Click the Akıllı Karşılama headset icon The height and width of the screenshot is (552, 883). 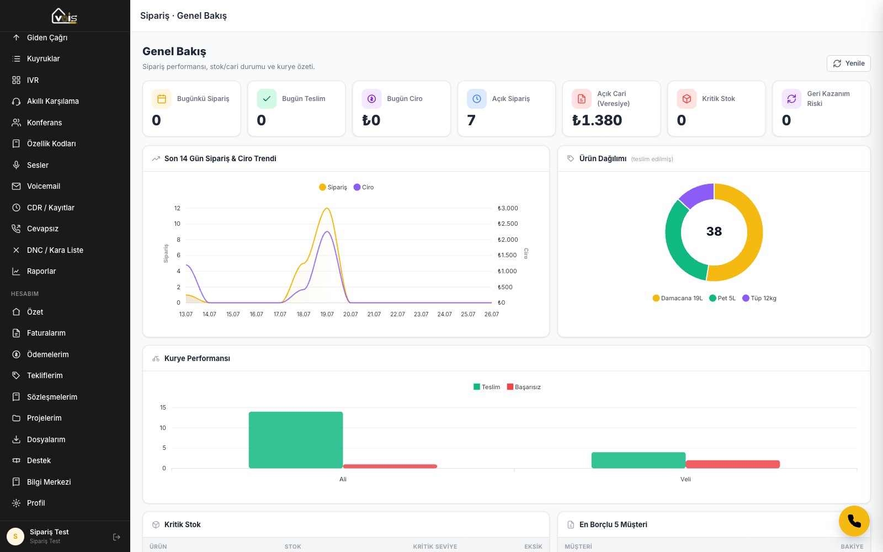point(16,101)
